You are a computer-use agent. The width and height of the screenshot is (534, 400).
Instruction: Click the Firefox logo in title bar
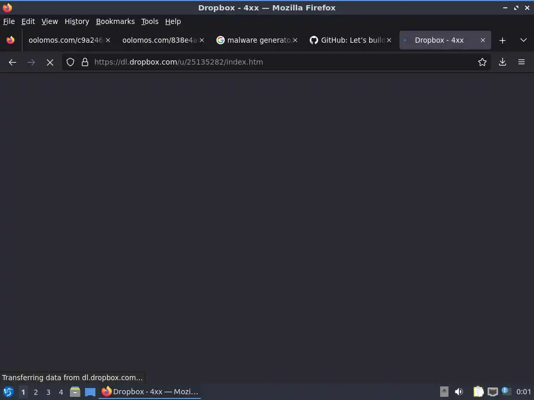click(x=7, y=7)
